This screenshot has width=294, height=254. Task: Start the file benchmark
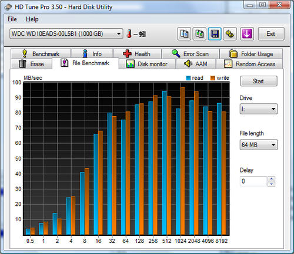coord(259,81)
